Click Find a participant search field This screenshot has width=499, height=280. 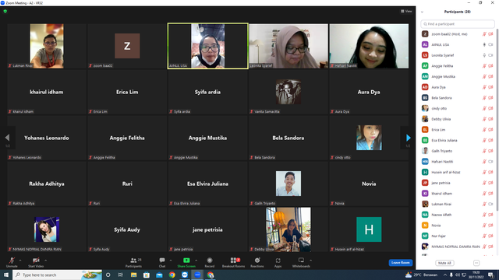pyautogui.click(x=458, y=24)
